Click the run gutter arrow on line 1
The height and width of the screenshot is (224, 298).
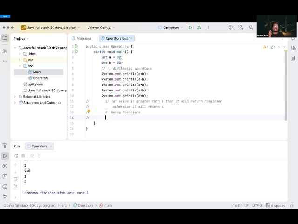[76, 46]
